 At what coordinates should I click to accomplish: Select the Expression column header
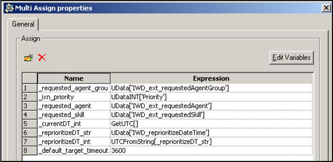(211, 79)
